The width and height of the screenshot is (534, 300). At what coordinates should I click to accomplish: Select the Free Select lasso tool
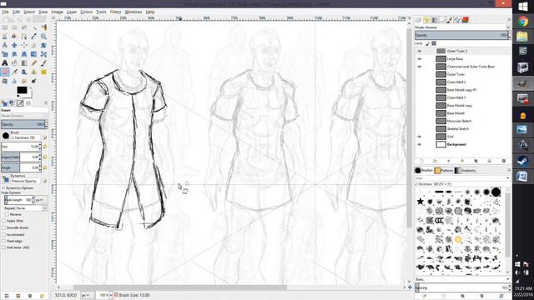pos(24,27)
